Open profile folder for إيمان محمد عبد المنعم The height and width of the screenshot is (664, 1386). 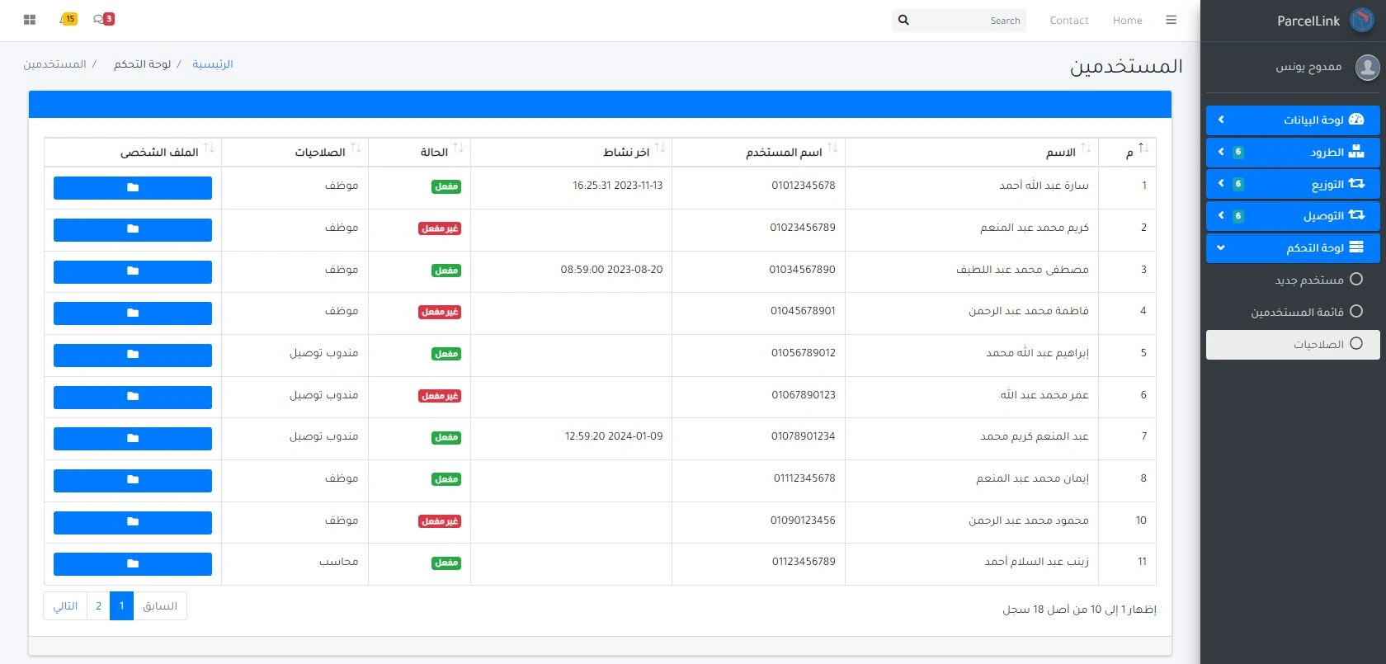133,481
